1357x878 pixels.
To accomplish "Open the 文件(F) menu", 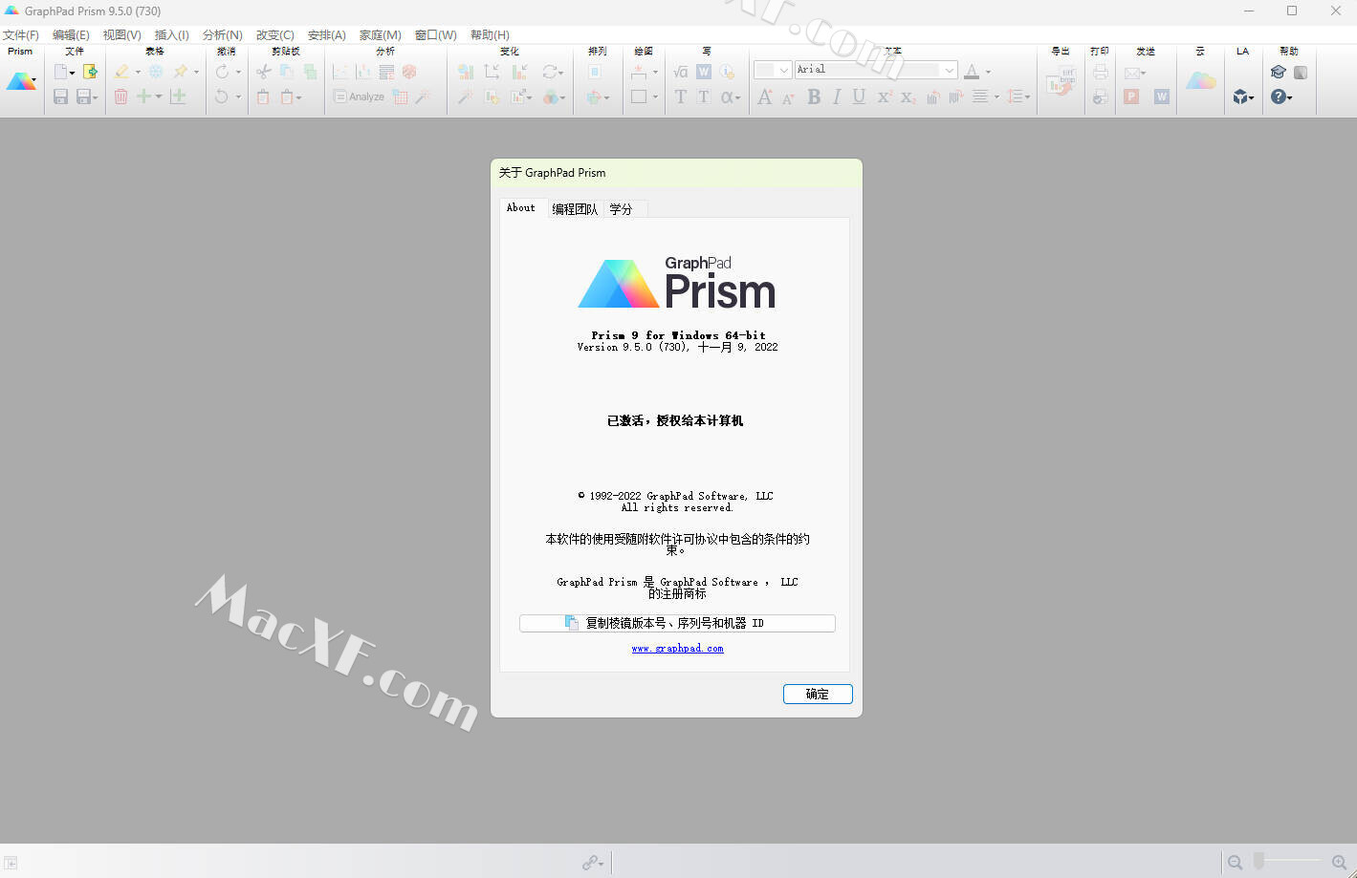I will pyautogui.click(x=20, y=35).
